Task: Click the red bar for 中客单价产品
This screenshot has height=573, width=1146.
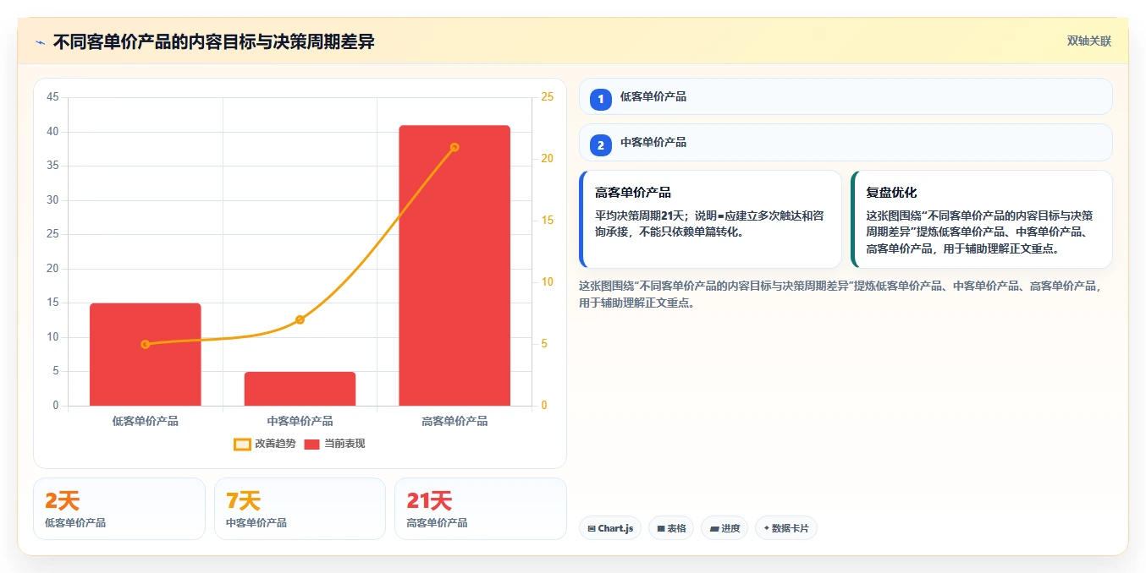Action: pos(300,389)
